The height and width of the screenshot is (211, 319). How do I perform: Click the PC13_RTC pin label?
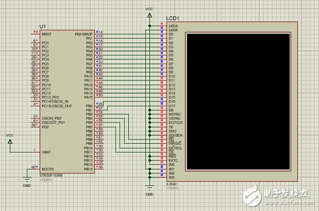point(51,98)
